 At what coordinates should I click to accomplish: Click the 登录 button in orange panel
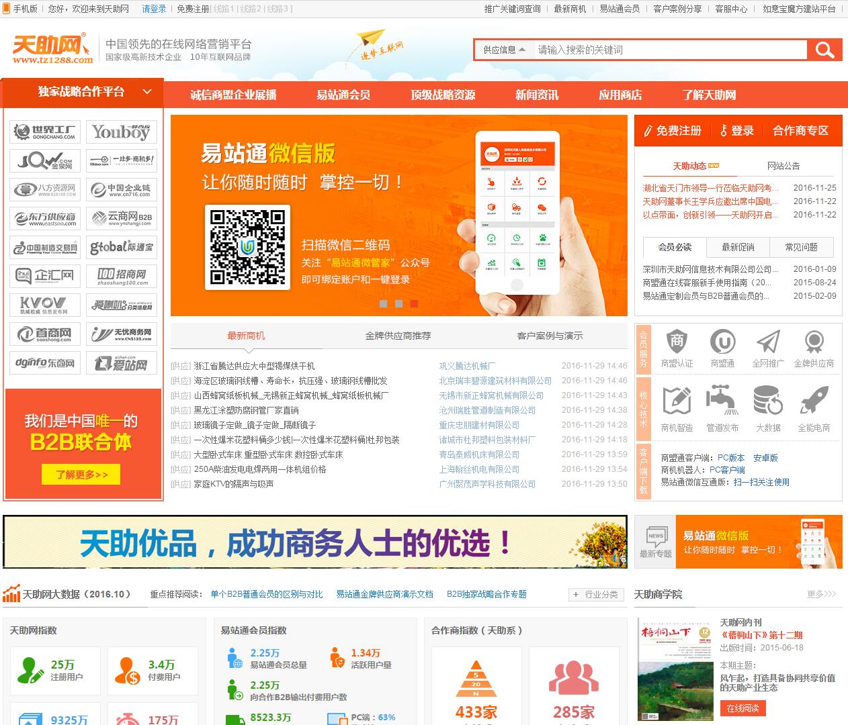click(737, 130)
